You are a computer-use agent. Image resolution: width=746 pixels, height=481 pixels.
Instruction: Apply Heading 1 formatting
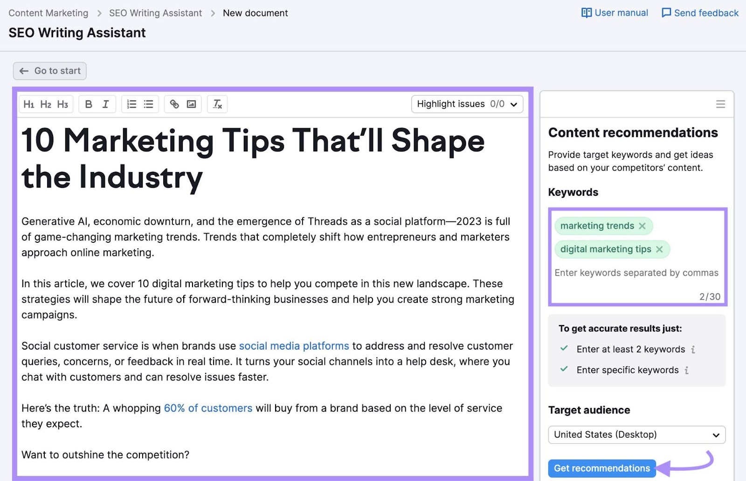click(x=28, y=104)
